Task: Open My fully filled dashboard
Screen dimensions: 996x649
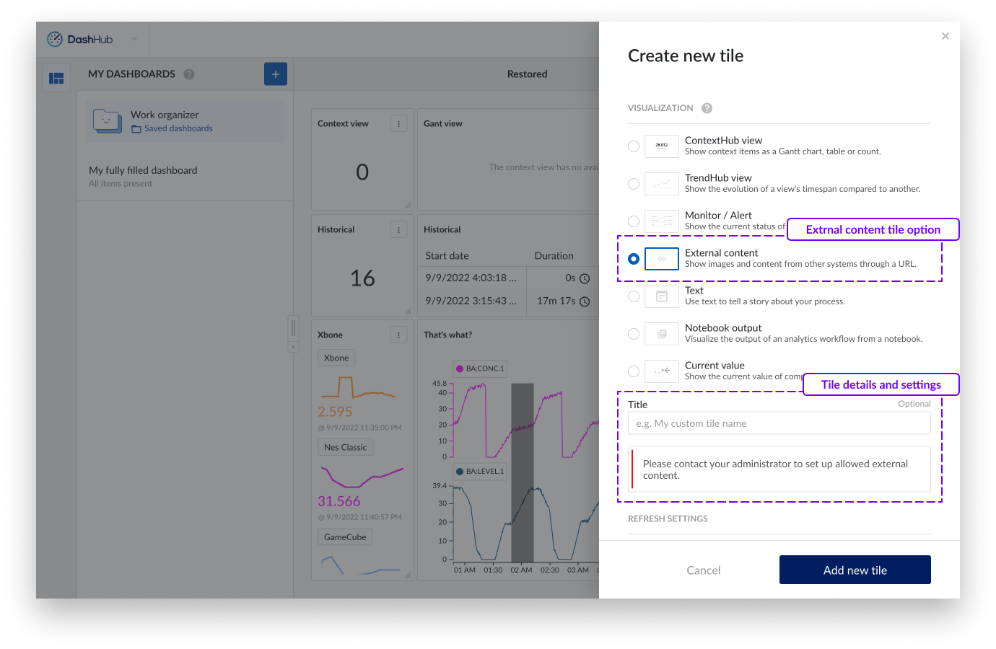Action: pos(143,171)
